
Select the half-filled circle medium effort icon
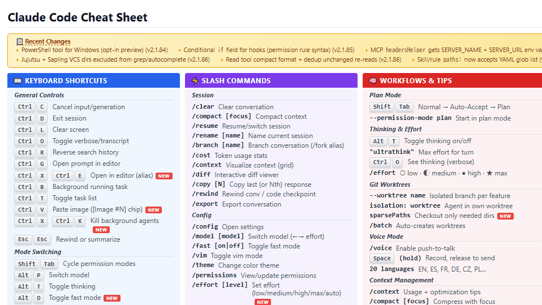pyautogui.click(x=426, y=173)
